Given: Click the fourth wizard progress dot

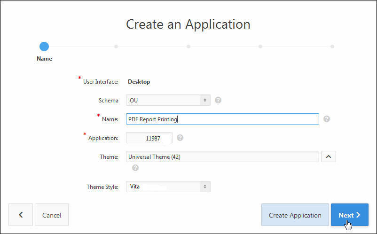Looking at the screenshot, I should coord(260,47).
